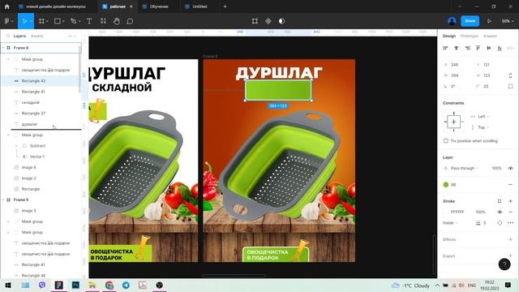519x292 pixels.
Task: Click the Use as mask icon
Action: pyautogui.click(x=281, y=21)
